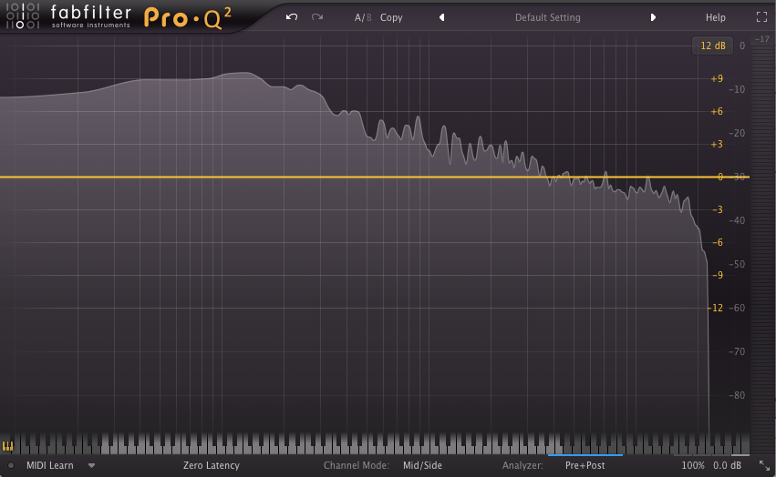This screenshot has height=477, width=776.
Task: Go to previous preset with left arrow
Action: [x=441, y=17]
